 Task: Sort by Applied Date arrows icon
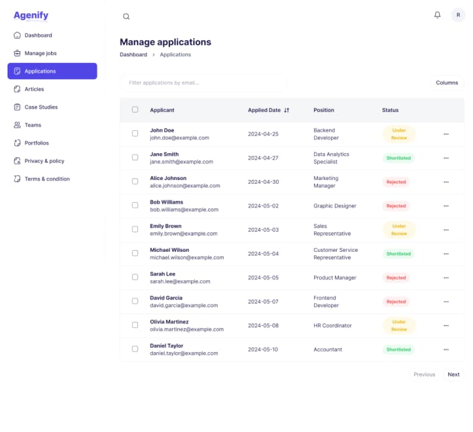click(x=286, y=110)
